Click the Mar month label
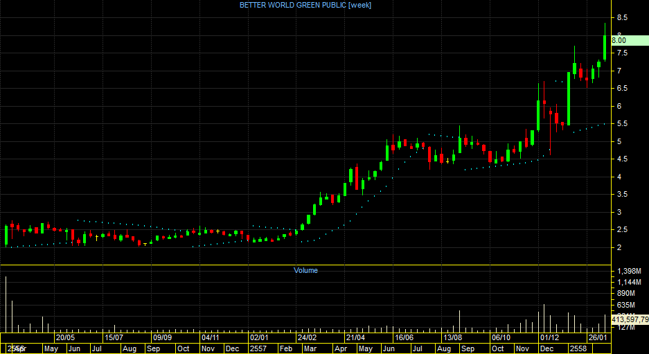 coord(310,348)
